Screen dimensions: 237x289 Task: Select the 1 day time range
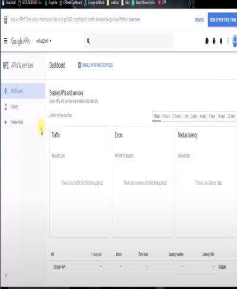[186, 116]
